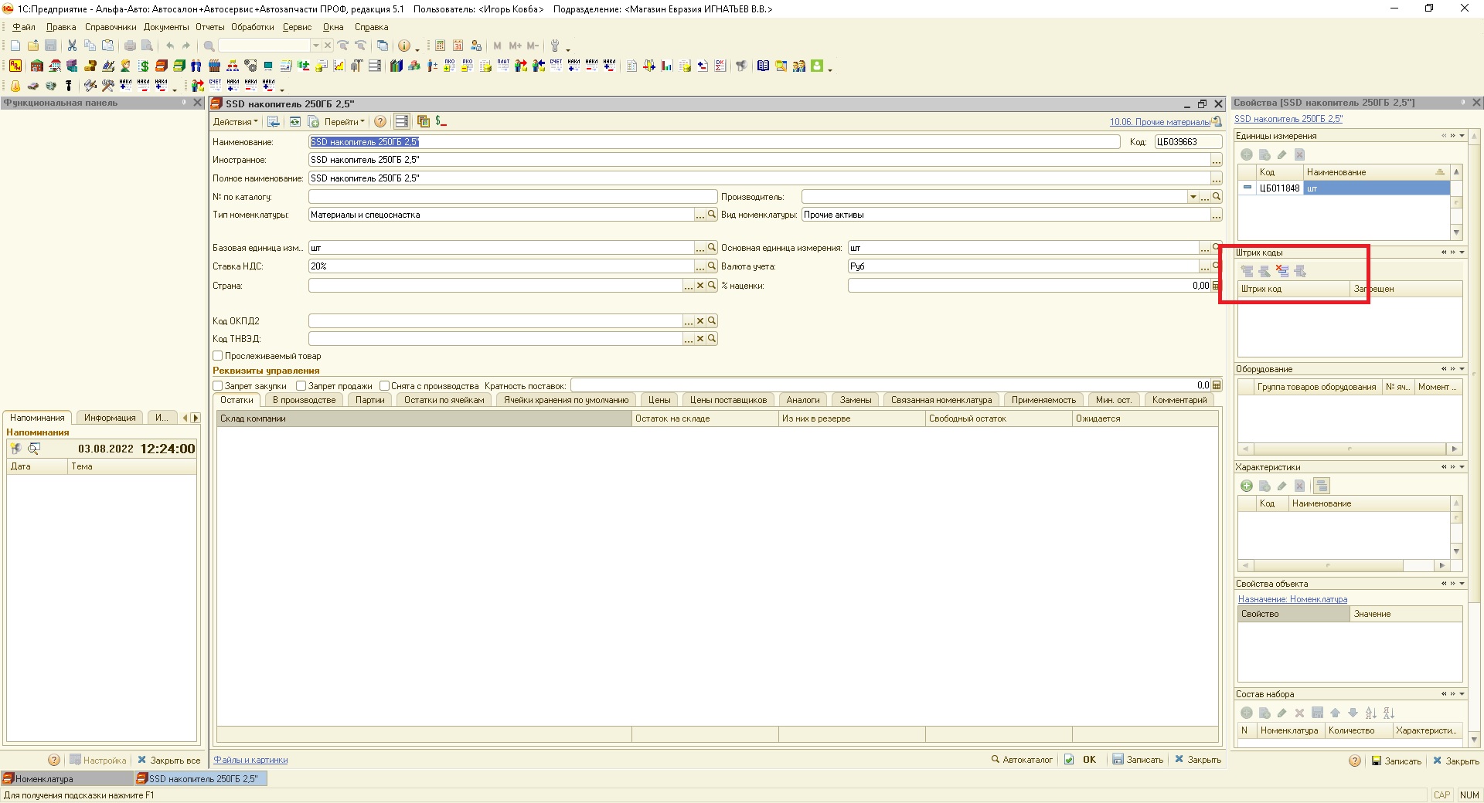Image resolution: width=1484 pixels, height=803 pixels.
Task: Open the Перейти dropdown menu
Action: 344,121
